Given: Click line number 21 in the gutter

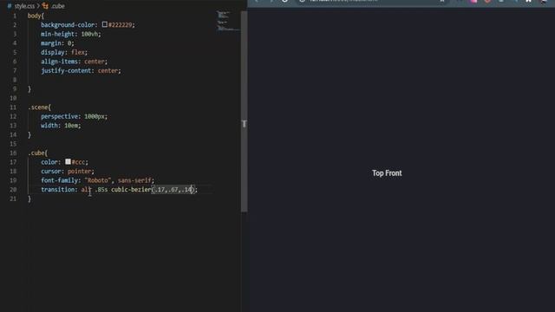Looking at the screenshot, I should [x=13, y=198].
